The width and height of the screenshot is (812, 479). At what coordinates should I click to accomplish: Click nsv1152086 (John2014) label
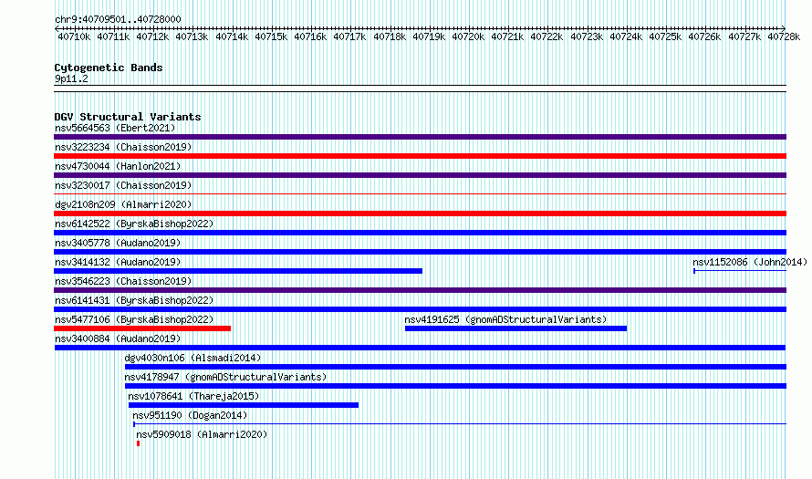pos(750,262)
